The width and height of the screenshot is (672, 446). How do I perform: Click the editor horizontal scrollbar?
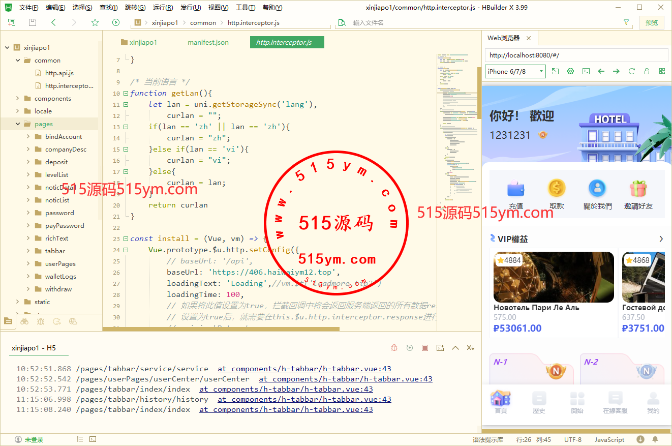221,329
